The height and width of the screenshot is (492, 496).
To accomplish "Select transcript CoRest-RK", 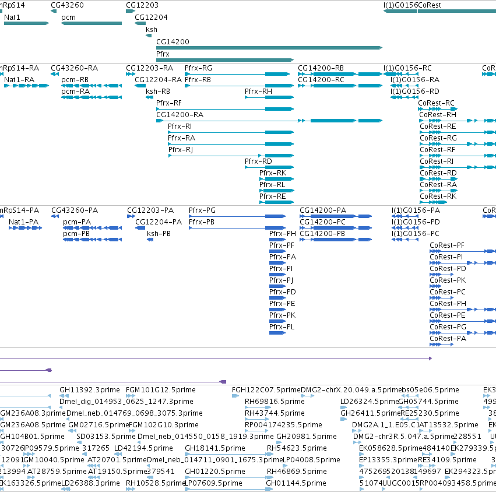I will [433, 202].
